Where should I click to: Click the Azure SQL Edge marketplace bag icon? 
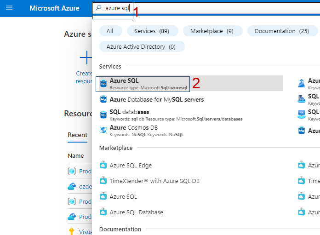pyautogui.click(x=103, y=165)
